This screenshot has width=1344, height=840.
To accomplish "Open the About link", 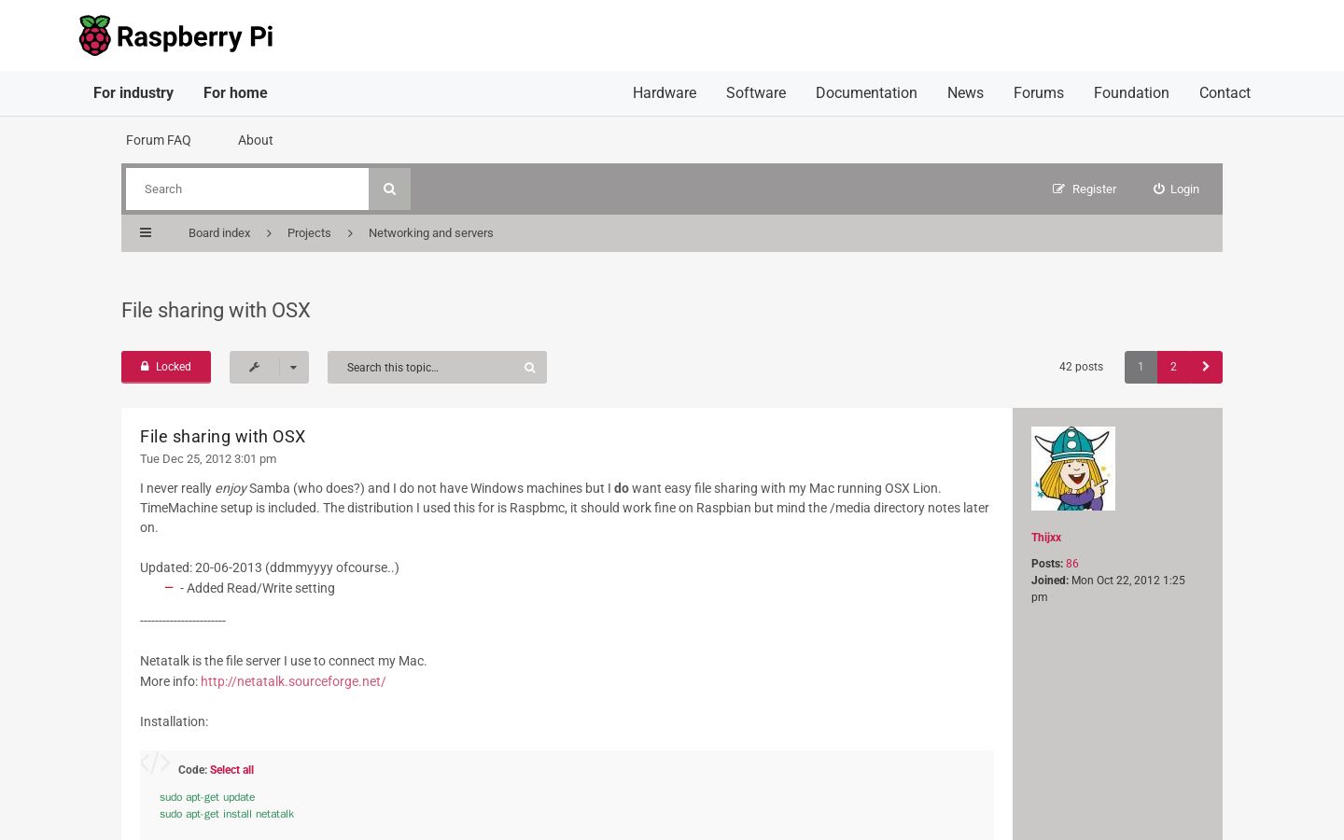I will 256,140.
